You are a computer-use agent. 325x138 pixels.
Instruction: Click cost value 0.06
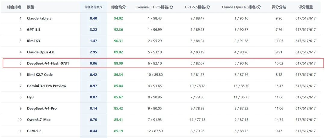pos(94,63)
